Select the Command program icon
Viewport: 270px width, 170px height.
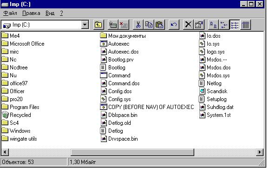(104, 75)
